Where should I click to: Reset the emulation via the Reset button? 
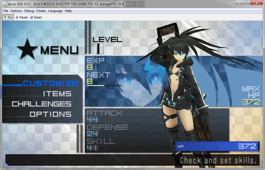pos(36,17)
